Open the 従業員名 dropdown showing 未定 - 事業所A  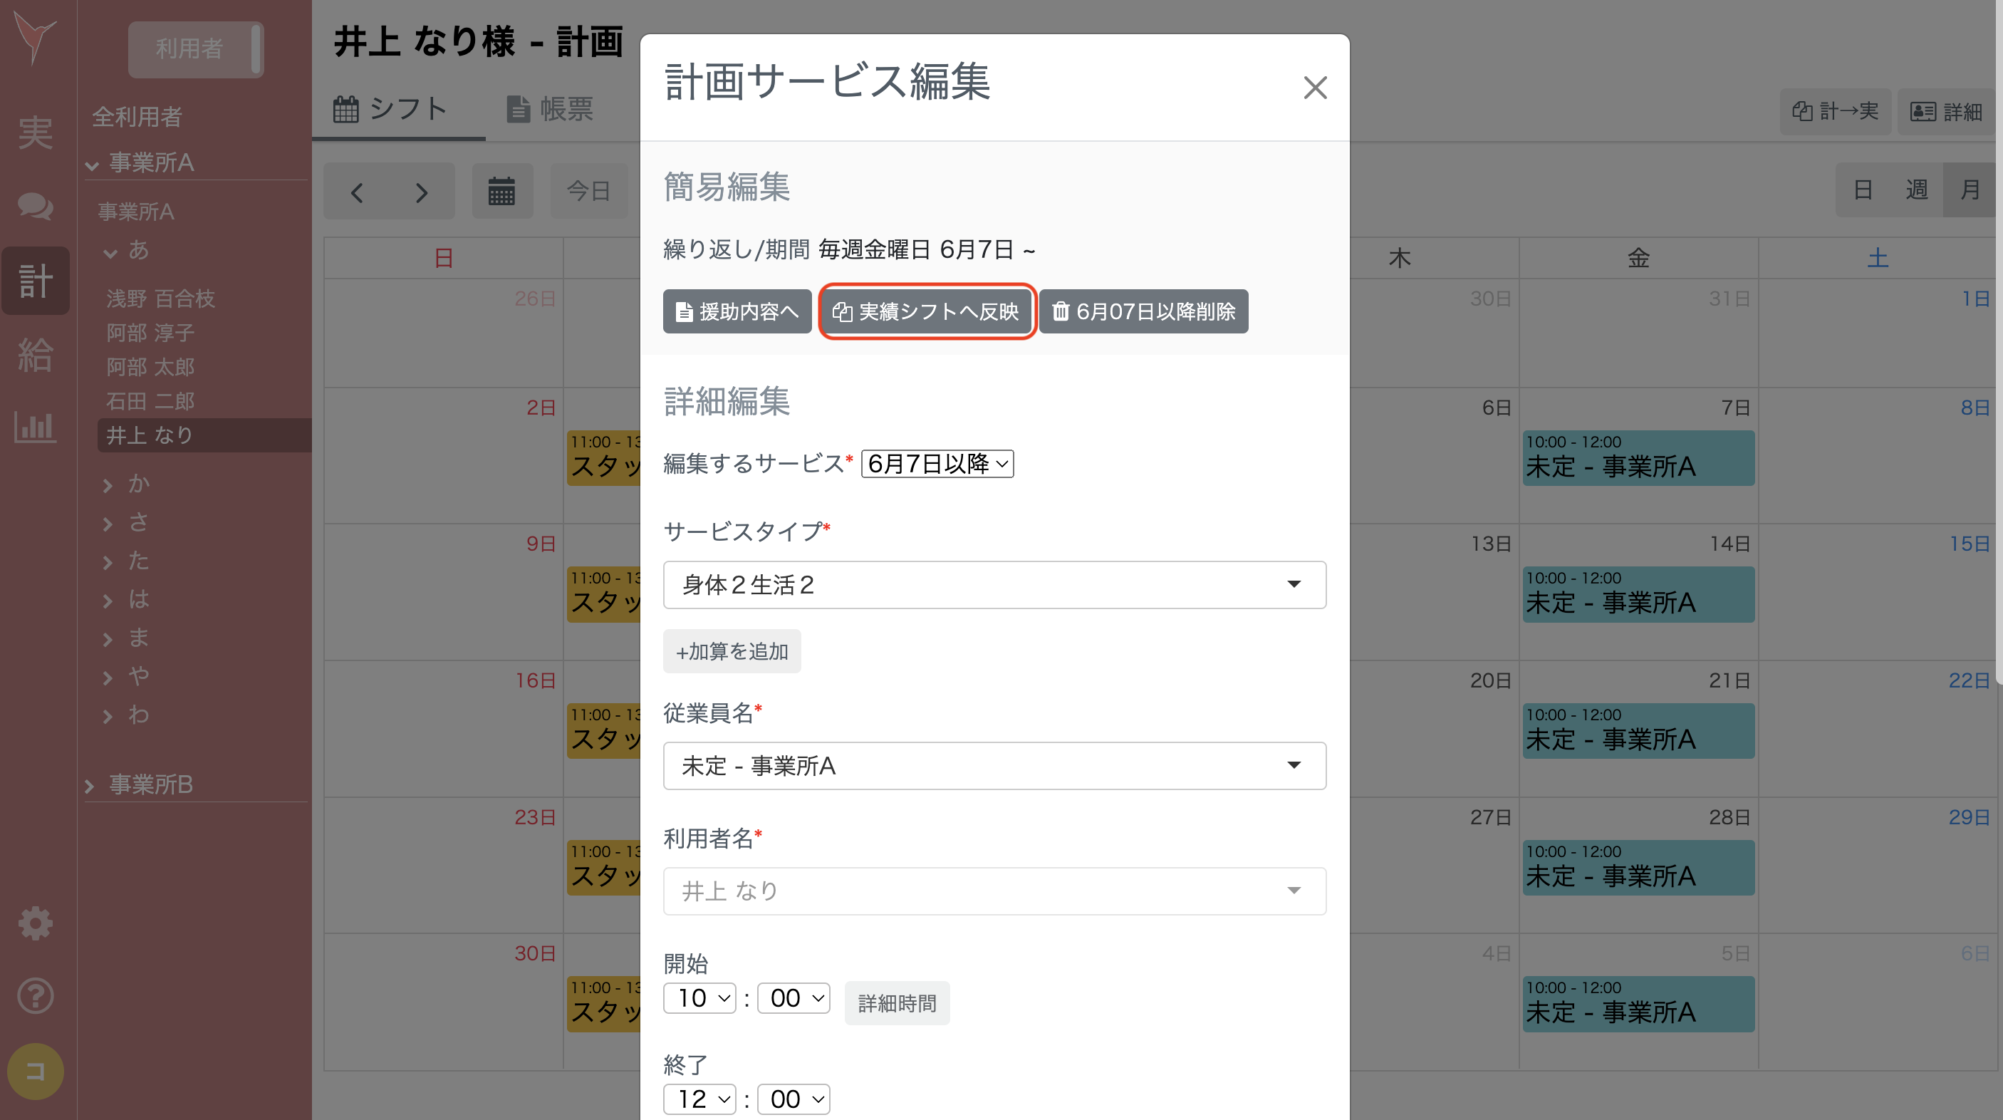pos(994,765)
